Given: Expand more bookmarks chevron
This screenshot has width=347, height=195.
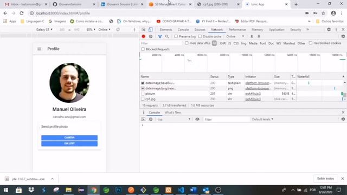Looking at the screenshot, I should pos(309,21).
